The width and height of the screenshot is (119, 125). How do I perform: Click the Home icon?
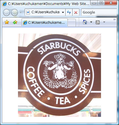coord(85,22)
